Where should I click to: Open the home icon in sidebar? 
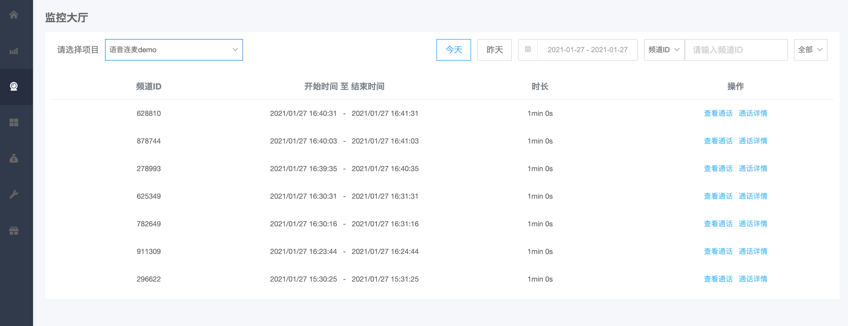14,15
